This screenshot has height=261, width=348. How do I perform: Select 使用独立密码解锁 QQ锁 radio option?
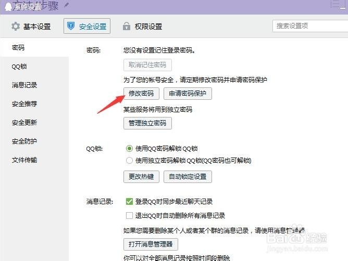129,160
